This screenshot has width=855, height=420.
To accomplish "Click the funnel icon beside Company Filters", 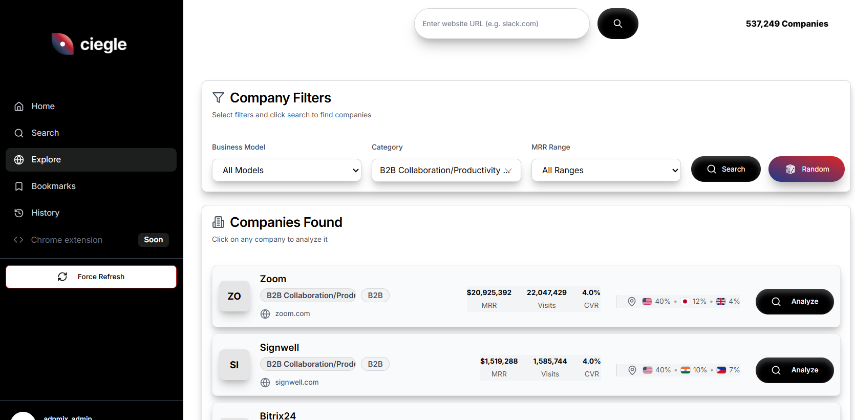I will [218, 97].
